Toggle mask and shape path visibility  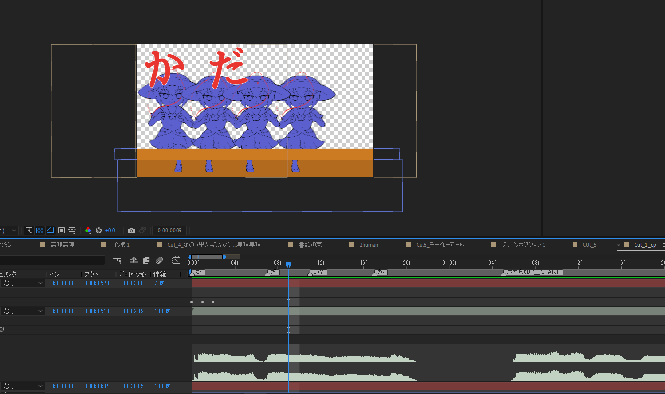(51, 230)
